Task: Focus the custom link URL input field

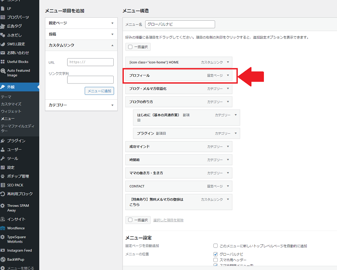Action: pyautogui.click(x=90, y=62)
